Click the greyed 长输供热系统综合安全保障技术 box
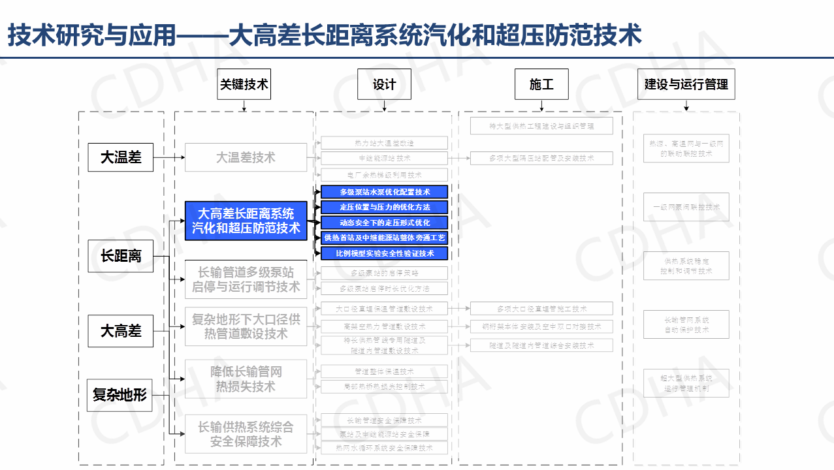 point(246,433)
